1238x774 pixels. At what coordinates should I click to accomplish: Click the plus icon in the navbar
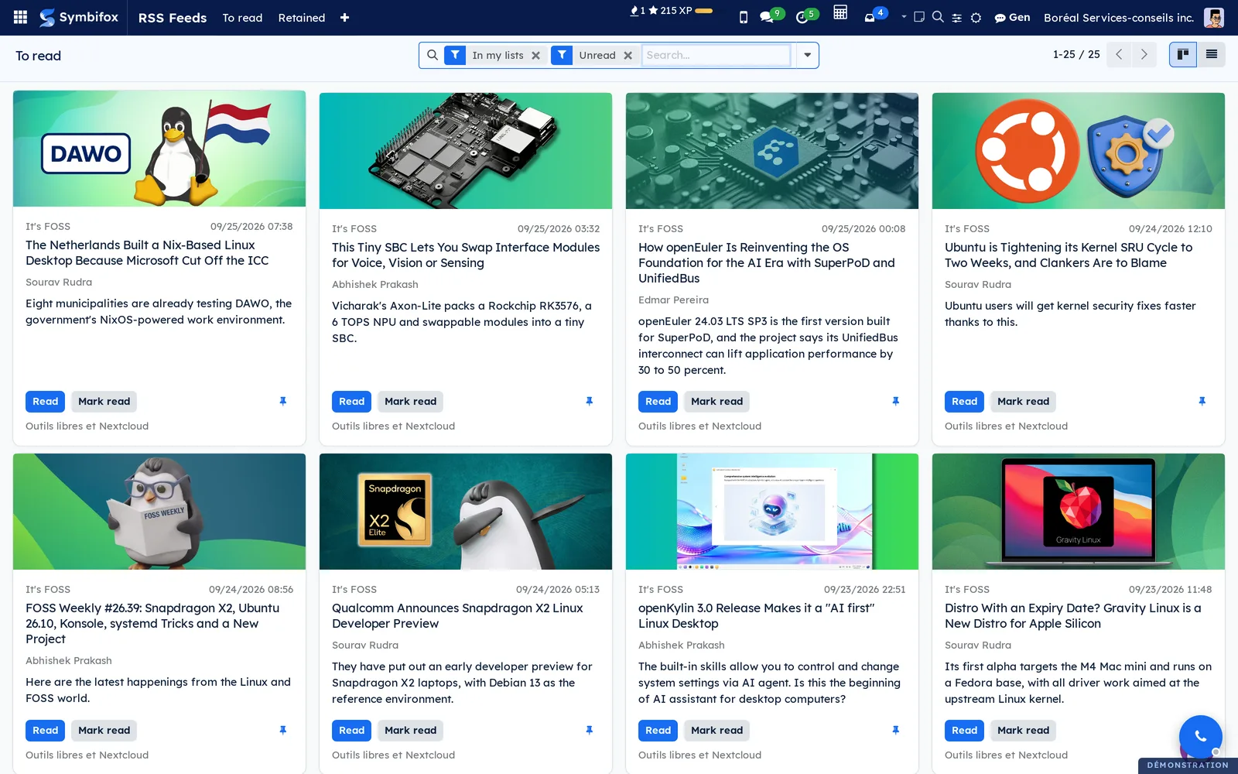pos(344,18)
